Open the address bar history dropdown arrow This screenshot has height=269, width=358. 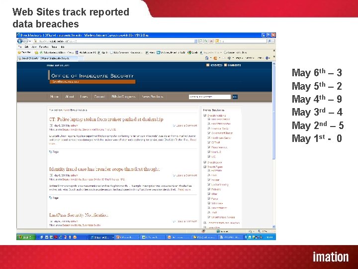coord(196,41)
